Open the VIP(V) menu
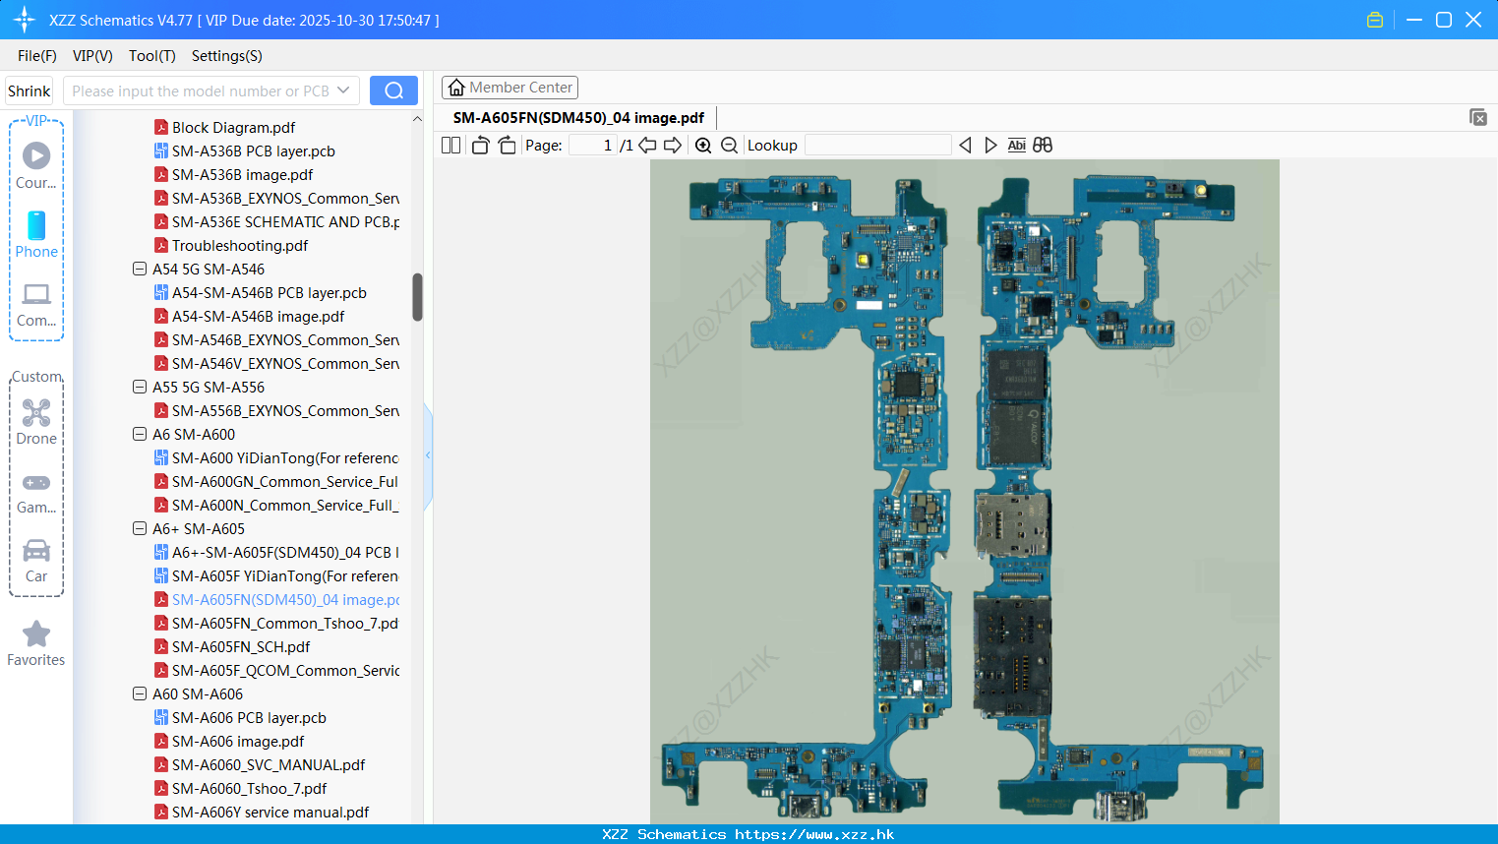This screenshot has height=844, width=1498. click(x=92, y=56)
